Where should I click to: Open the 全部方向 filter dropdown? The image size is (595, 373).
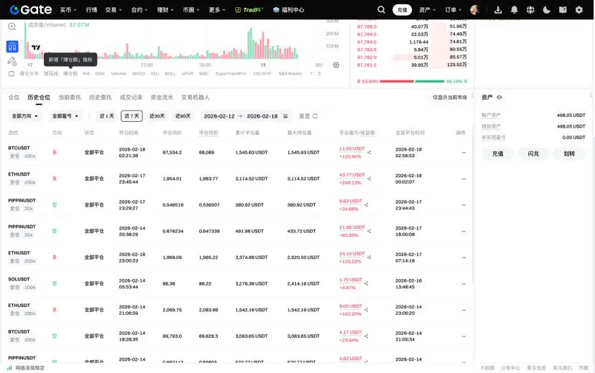click(x=25, y=116)
